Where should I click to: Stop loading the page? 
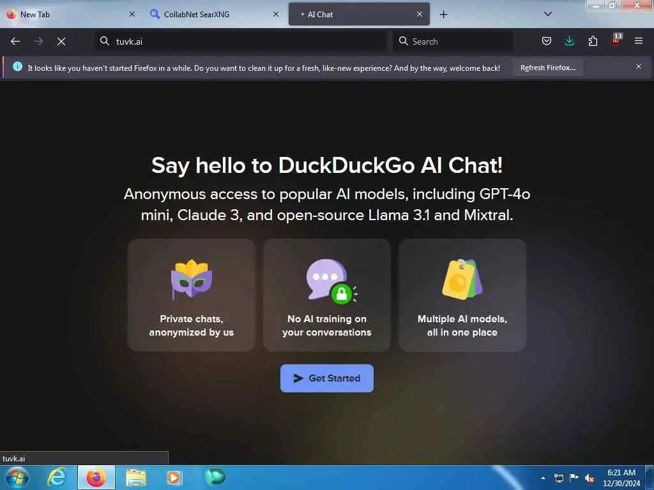[61, 41]
